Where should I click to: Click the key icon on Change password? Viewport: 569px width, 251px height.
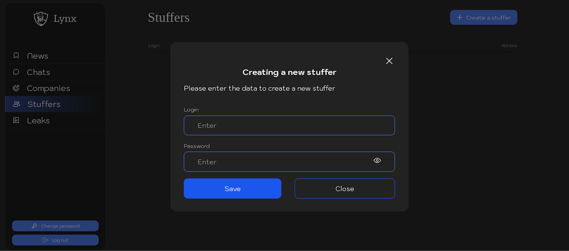[34, 226]
